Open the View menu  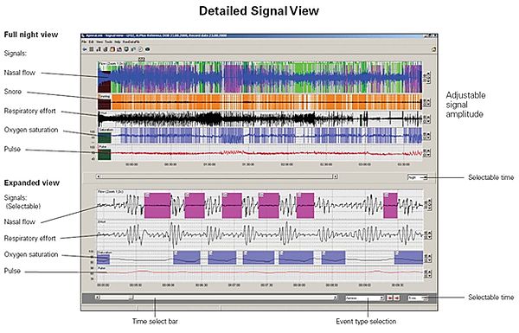pos(99,42)
